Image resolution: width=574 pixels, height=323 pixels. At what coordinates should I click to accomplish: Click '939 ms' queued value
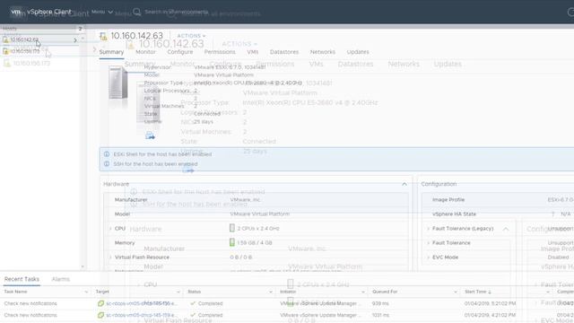(x=380, y=303)
